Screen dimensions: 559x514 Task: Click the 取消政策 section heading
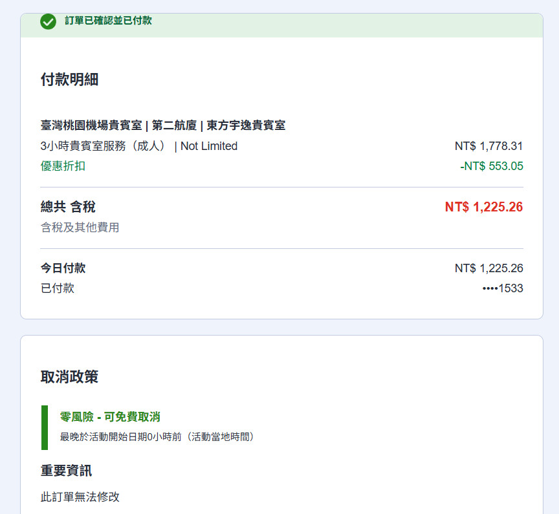click(69, 377)
